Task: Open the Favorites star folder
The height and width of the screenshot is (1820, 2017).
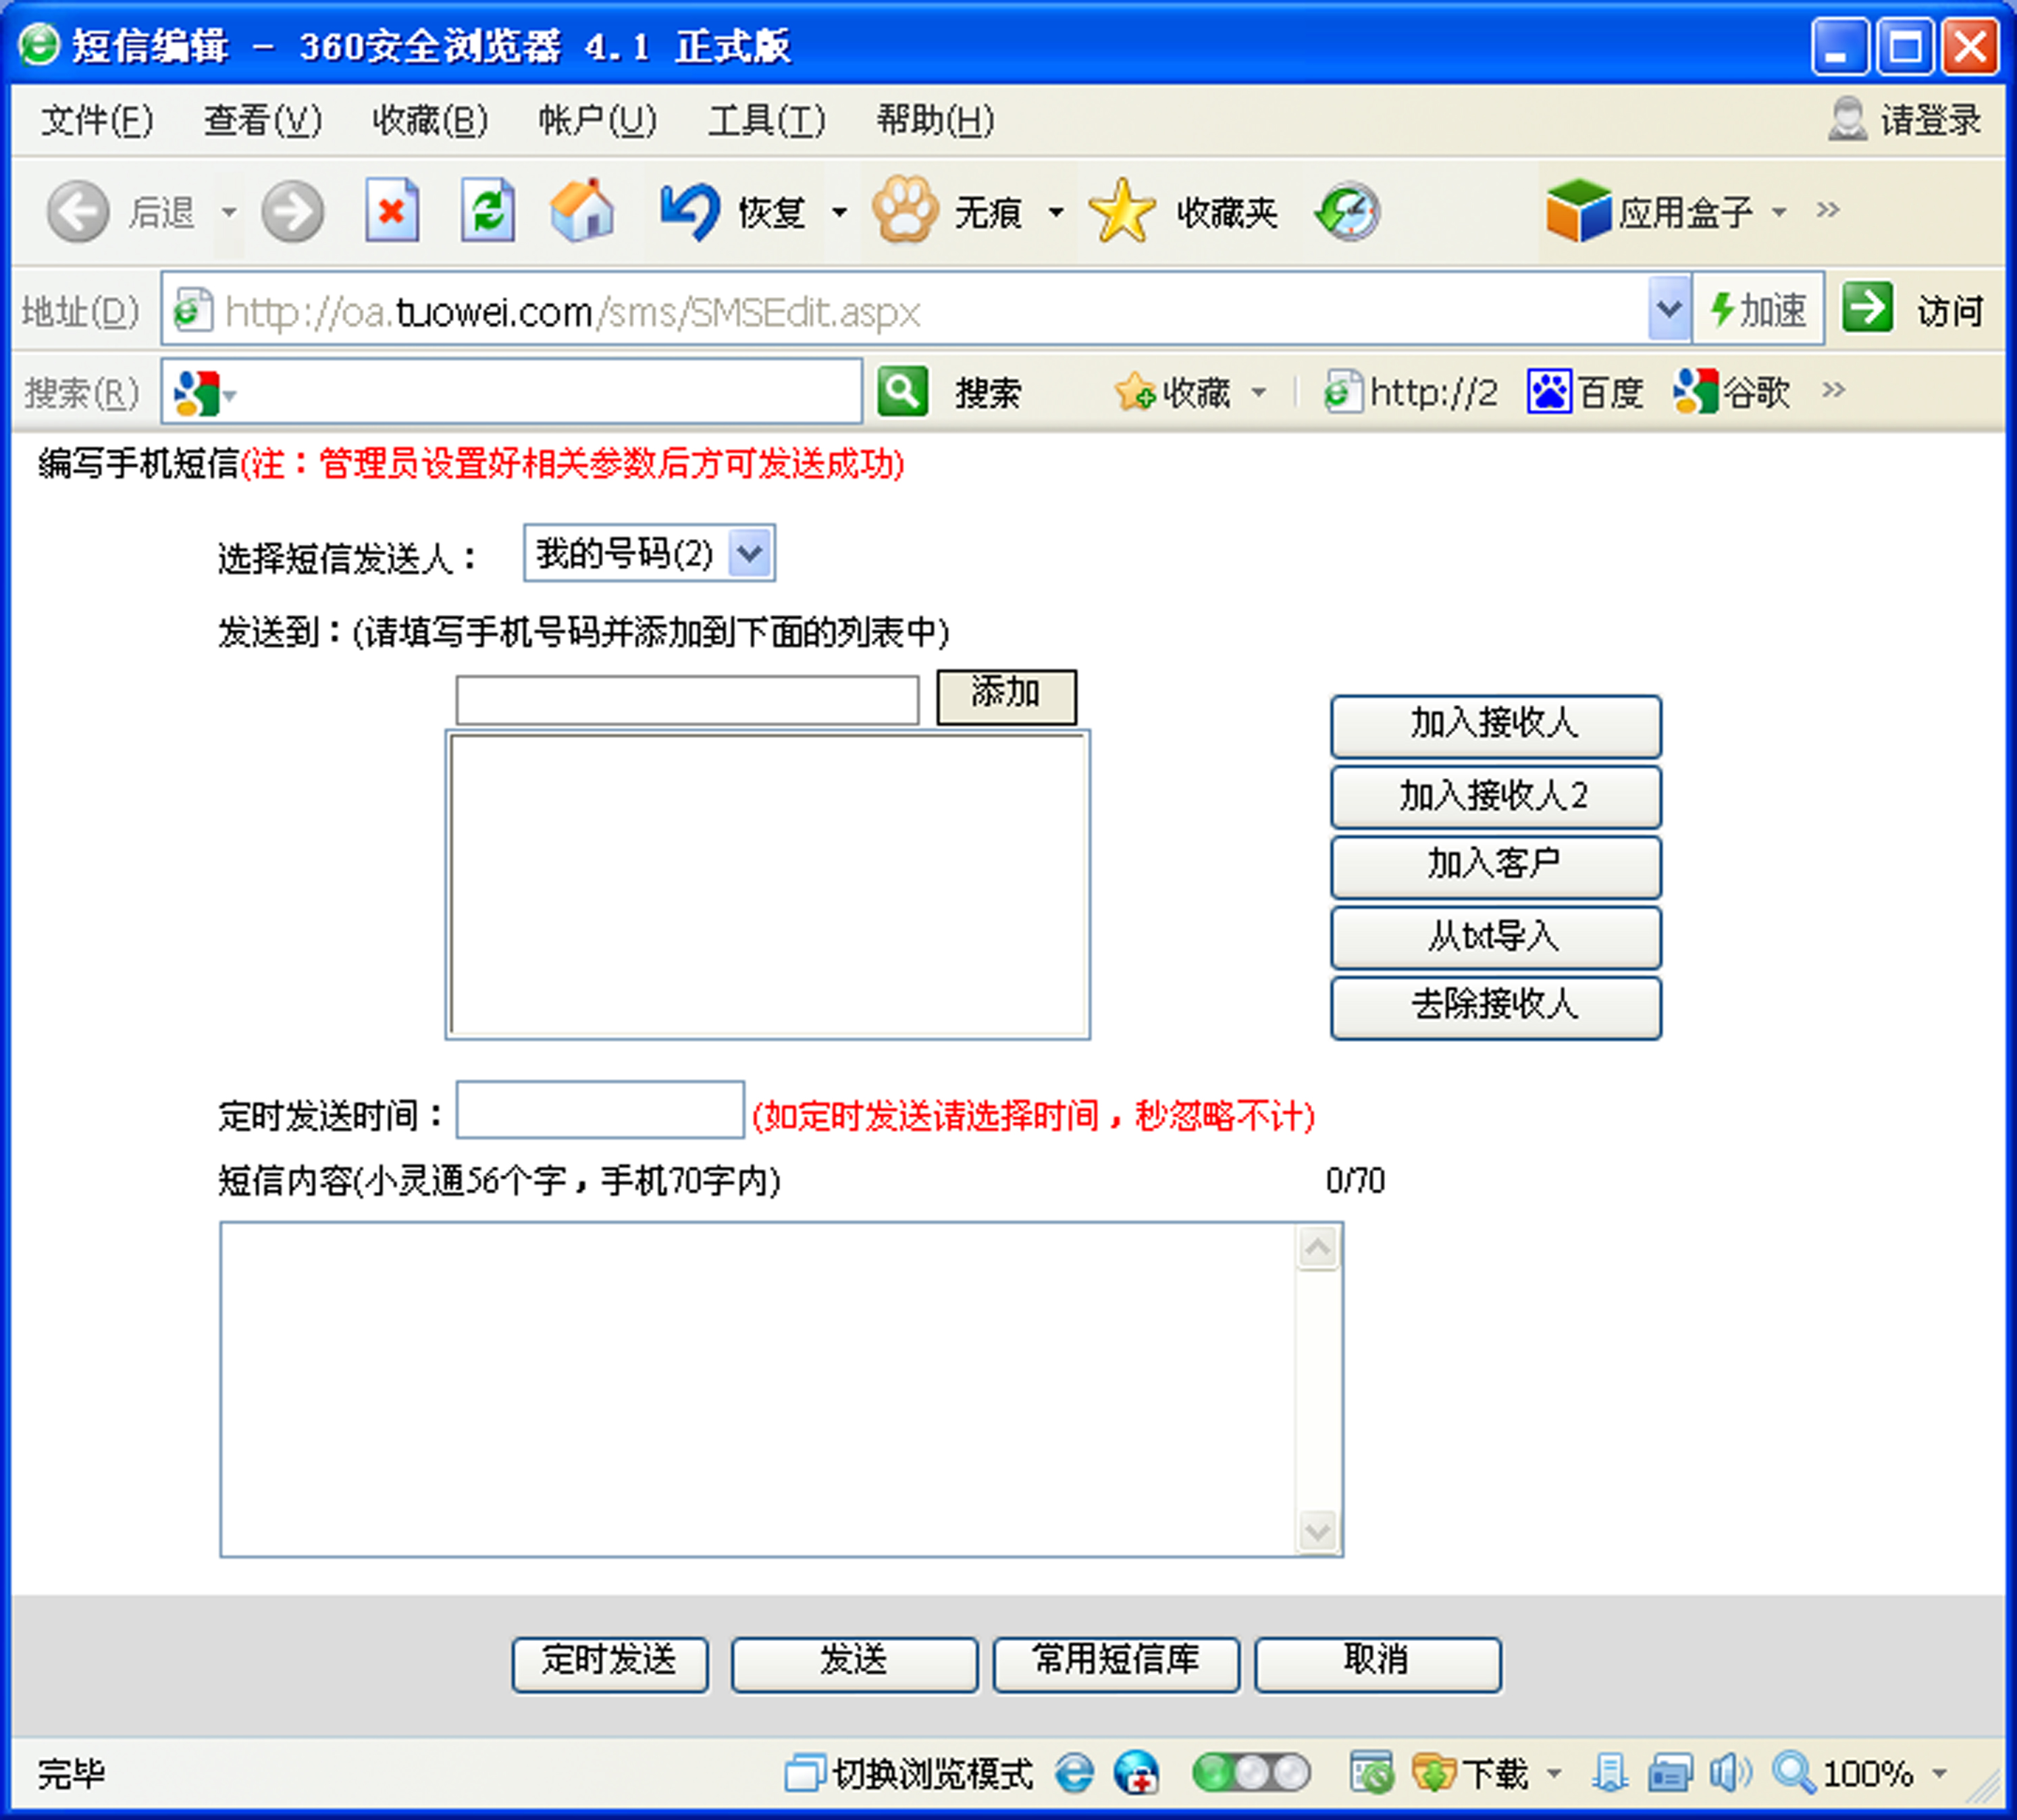Action: [x=1123, y=211]
